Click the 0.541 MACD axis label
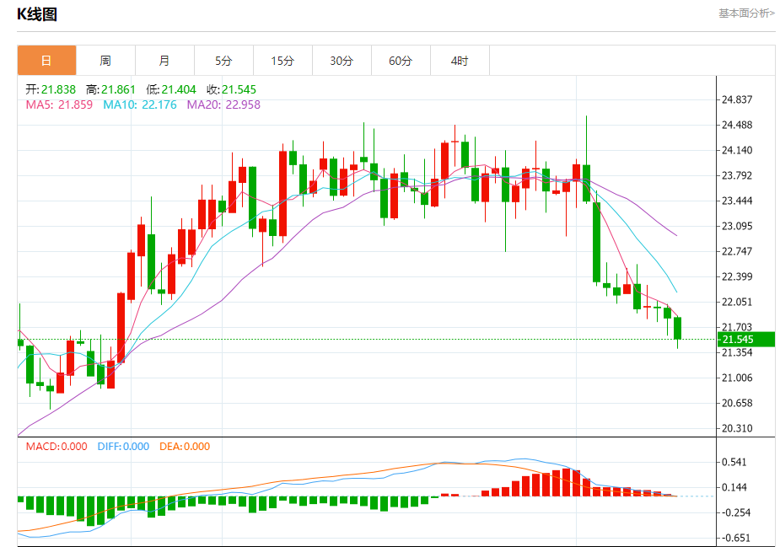Screen dimensions: 780x547 (734, 462)
